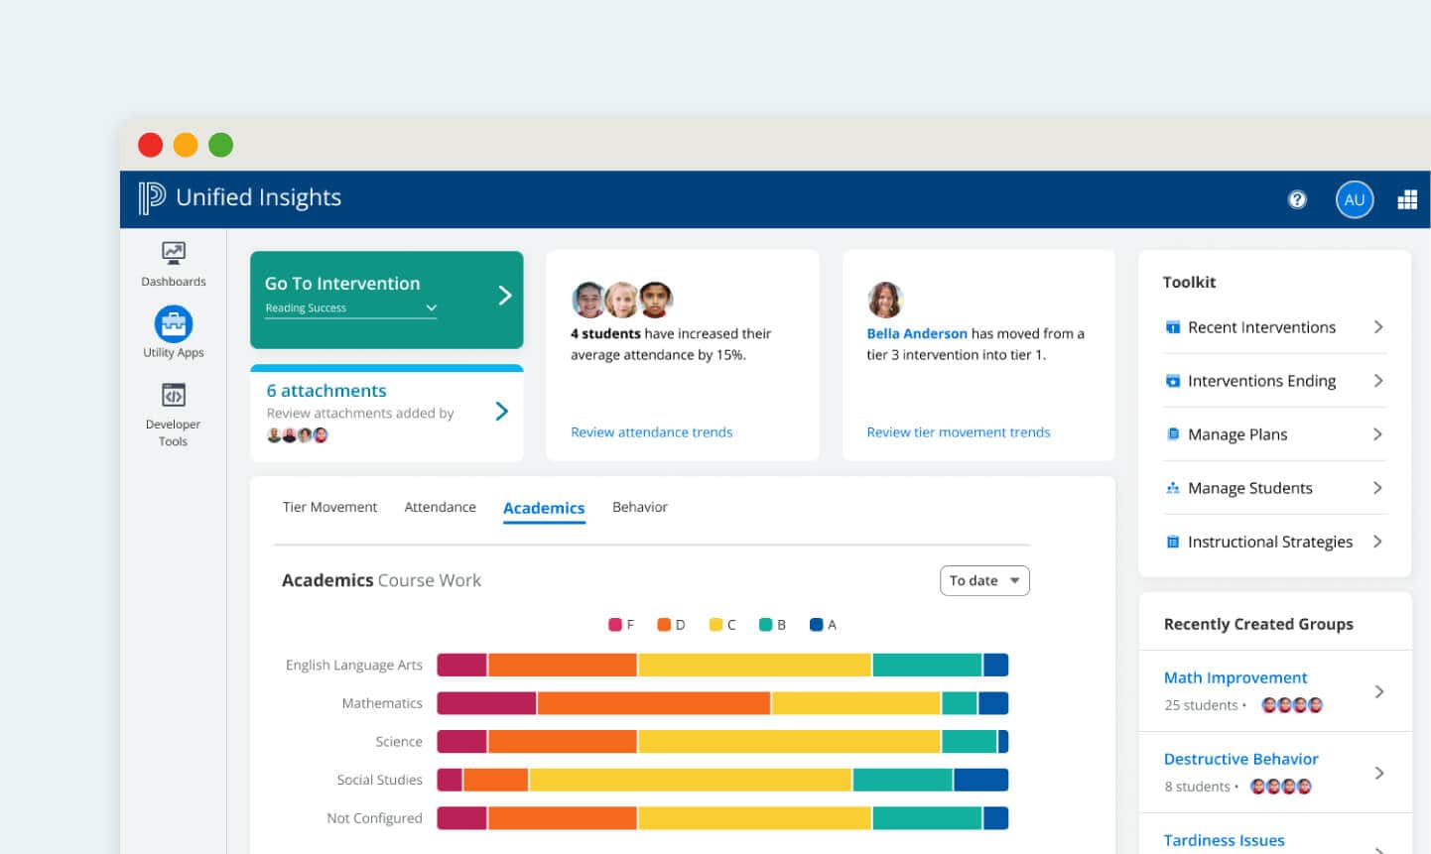Click the Math Improvement group avatars
Viewport: 1431px width, 854px height.
point(1292,705)
